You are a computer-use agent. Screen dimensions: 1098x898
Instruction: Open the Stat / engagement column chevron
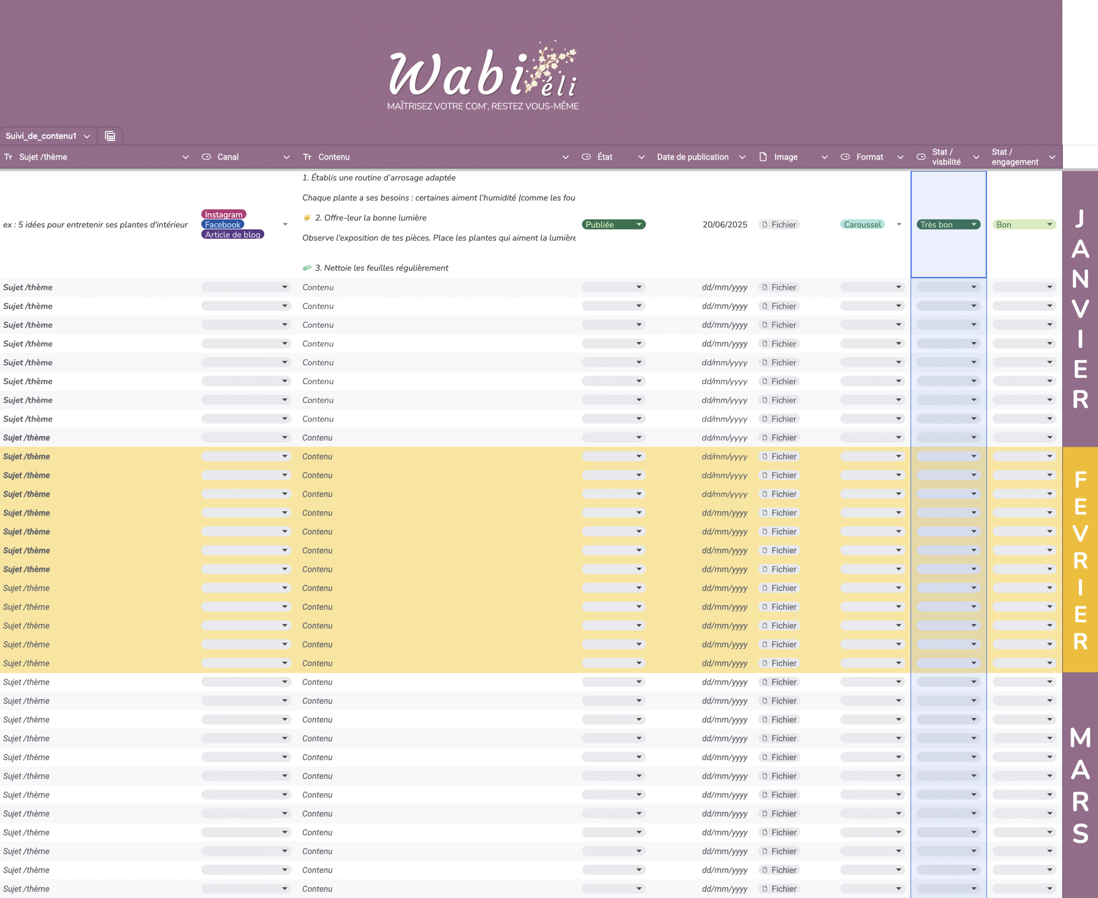point(1052,157)
